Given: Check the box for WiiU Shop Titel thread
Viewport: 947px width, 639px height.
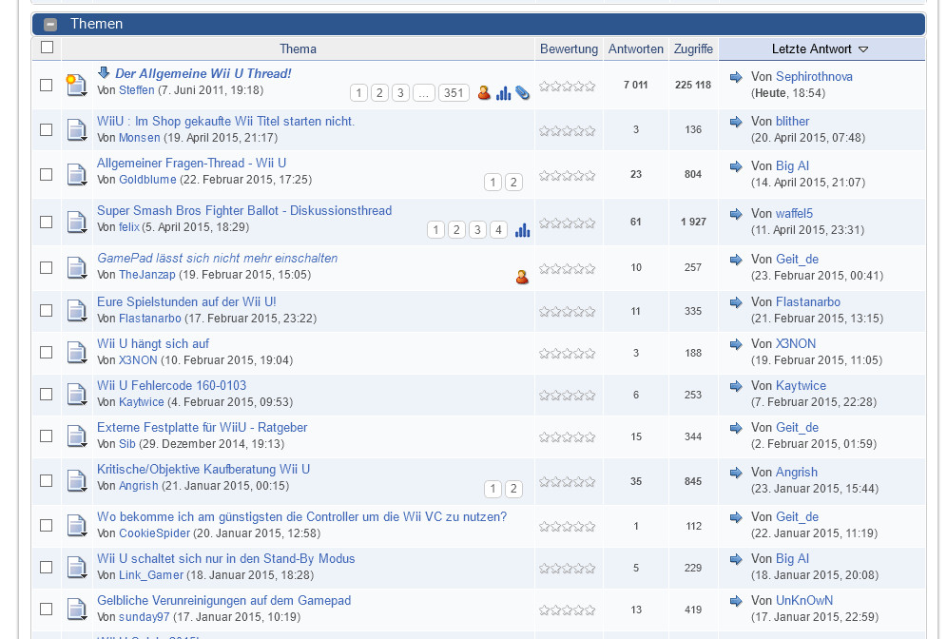Looking at the screenshot, I should pyautogui.click(x=46, y=130).
